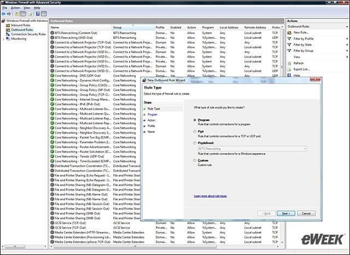Open the View menu
The width and height of the screenshot is (350, 255).
pos(27,8)
